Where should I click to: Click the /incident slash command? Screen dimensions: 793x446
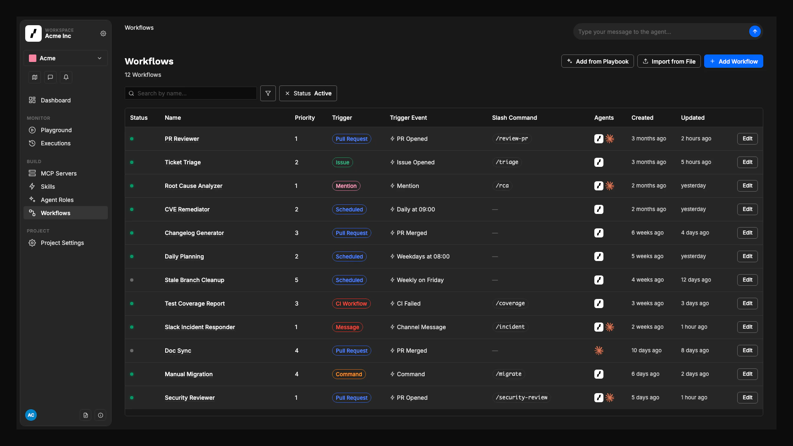[510, 327]
